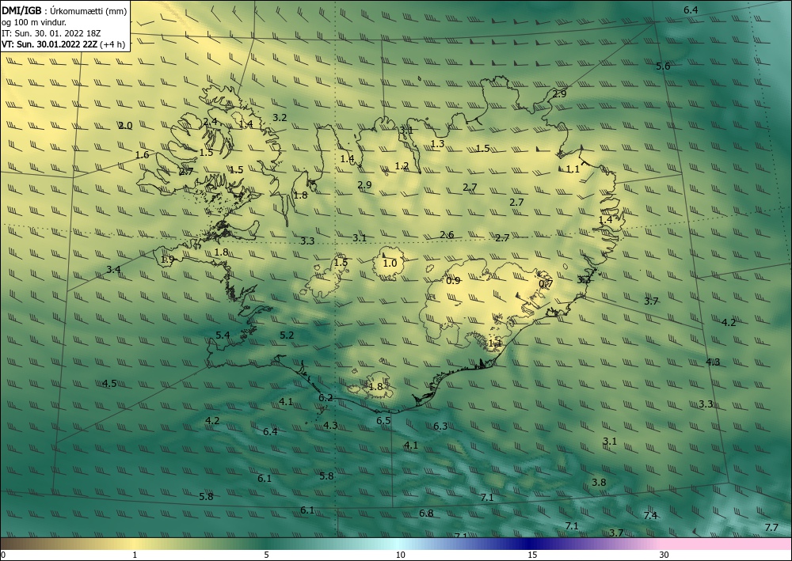Click the '15' label on the color scale
Image resolution: width=792 pixels, height=561 pixels.
pyautogui.click(x=532, y=555)
